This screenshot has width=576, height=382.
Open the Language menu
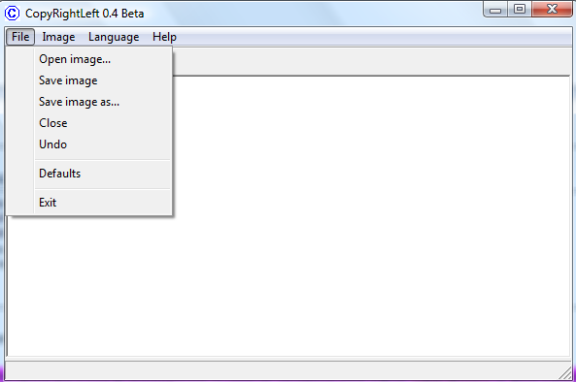point(114,37)
